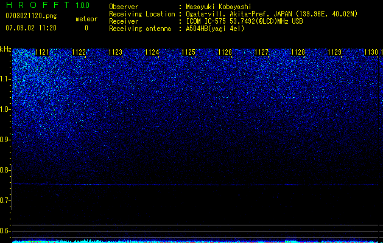This screenshot has height=243, width=383.
Task: Click the cyan signal level graph at bottom
Action: coord(195,241)
